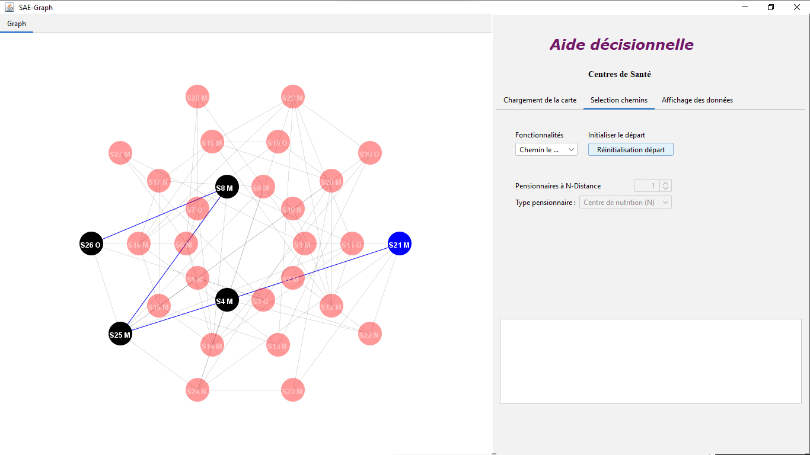Image resolution: width=810 pixels, height=455 pixels.
Task: Click the faded S22 N node
Action: (x=369, y=334)
